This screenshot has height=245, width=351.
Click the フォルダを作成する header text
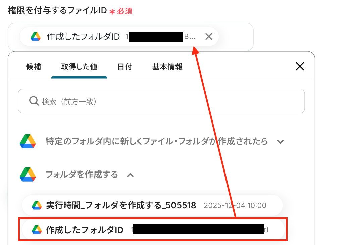pyautogui.click(x=82, y=175)
